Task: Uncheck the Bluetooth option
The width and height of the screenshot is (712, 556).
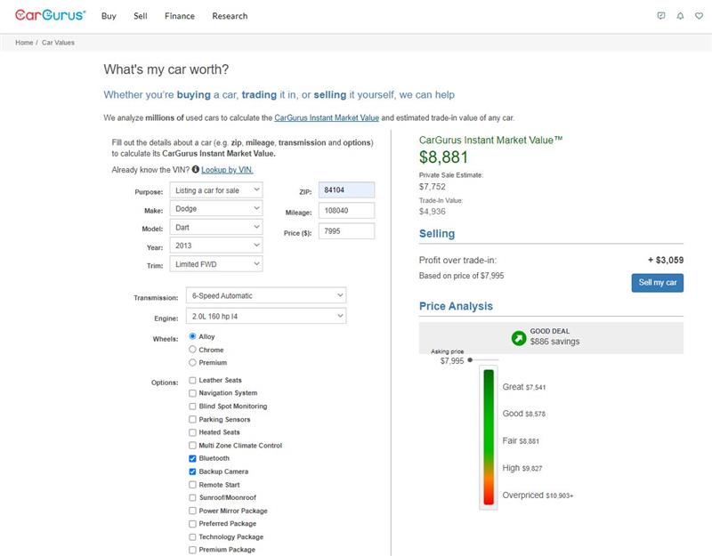Action: [x=192, y=458]
